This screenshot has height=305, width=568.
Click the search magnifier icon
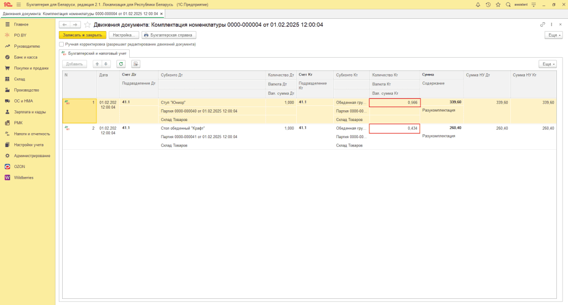508,4
